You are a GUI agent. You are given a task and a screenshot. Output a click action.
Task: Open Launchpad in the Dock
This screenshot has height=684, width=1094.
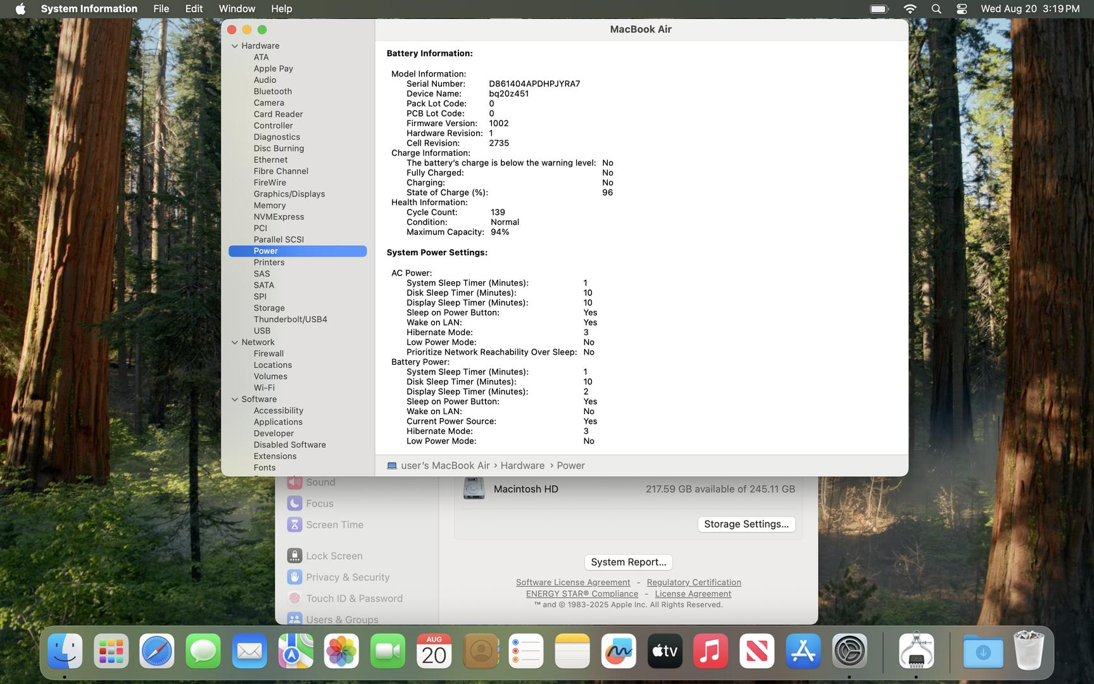[111, 651]
